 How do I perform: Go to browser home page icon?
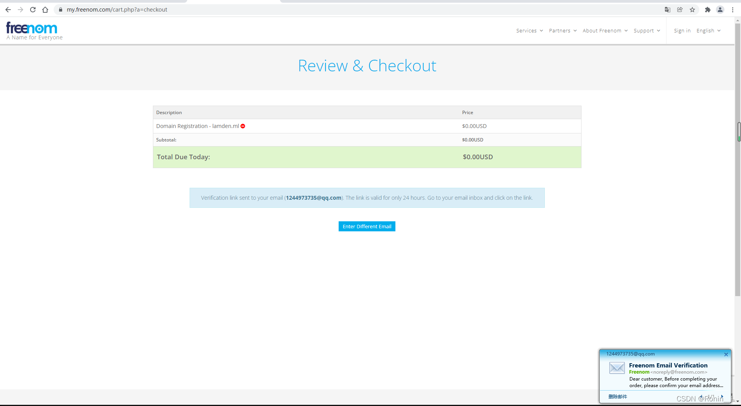pyautogui.click(x=45, y=10)
